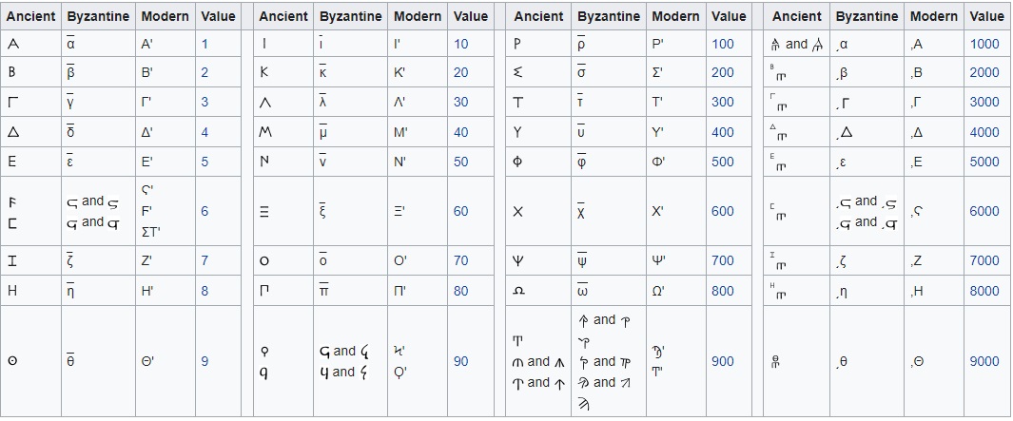Click the value link 4000
The image size is (1013, 421).
pyautogui.click(x=984, y=132)
